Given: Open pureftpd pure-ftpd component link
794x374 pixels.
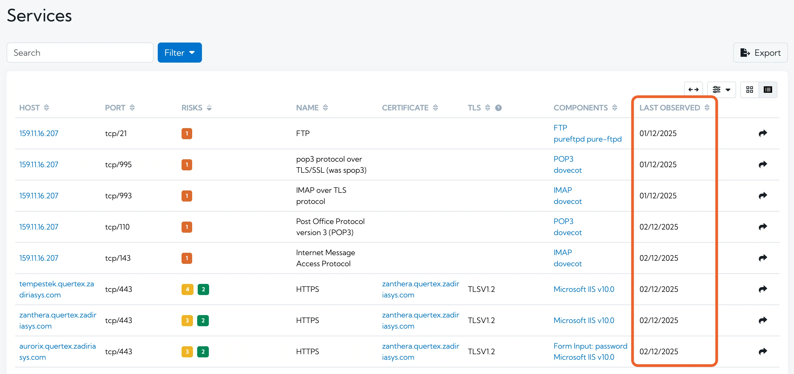Looking at the screenshot, I should (587, 139).
